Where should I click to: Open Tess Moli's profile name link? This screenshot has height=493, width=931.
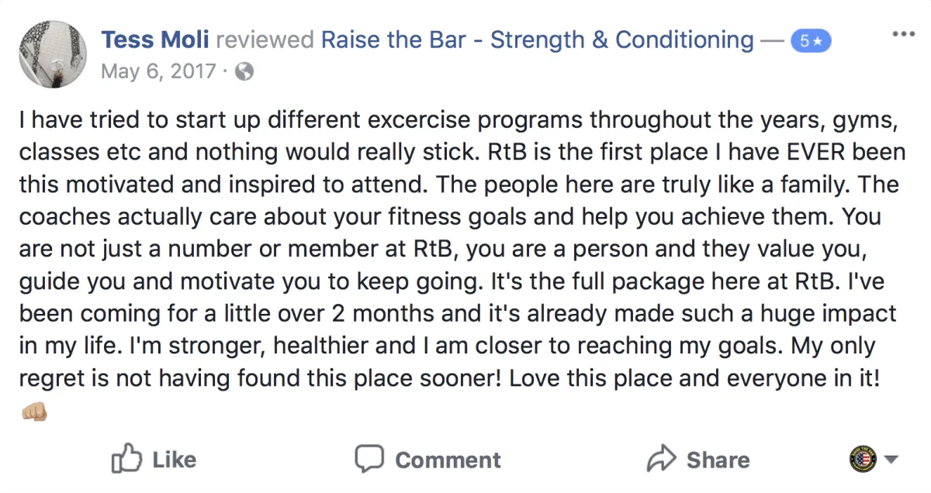coord(156,40)
